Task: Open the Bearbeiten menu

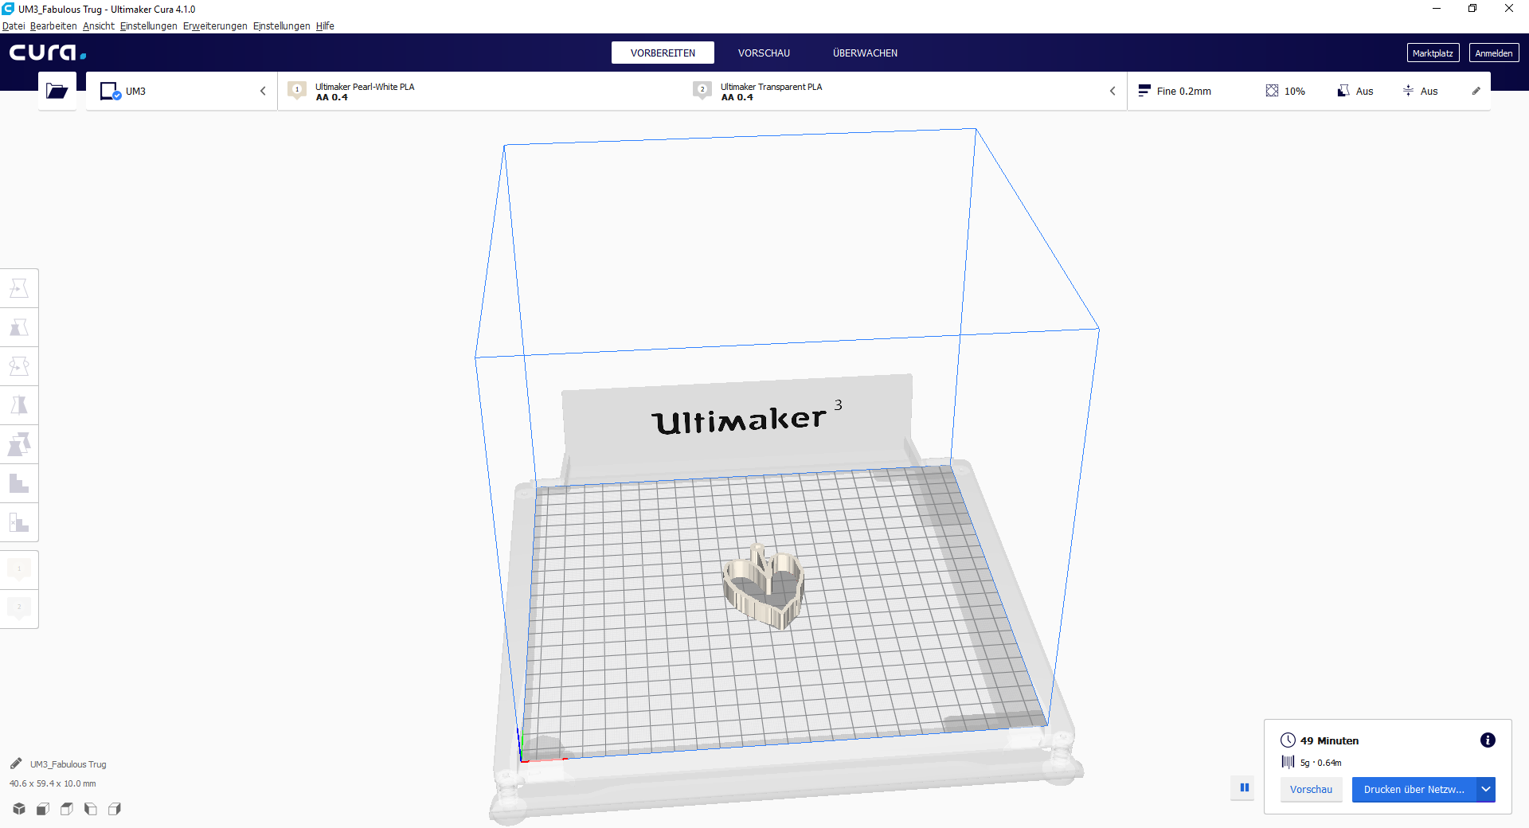Action: point(53,26)
